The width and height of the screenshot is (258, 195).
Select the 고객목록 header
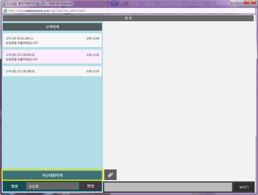52,27
